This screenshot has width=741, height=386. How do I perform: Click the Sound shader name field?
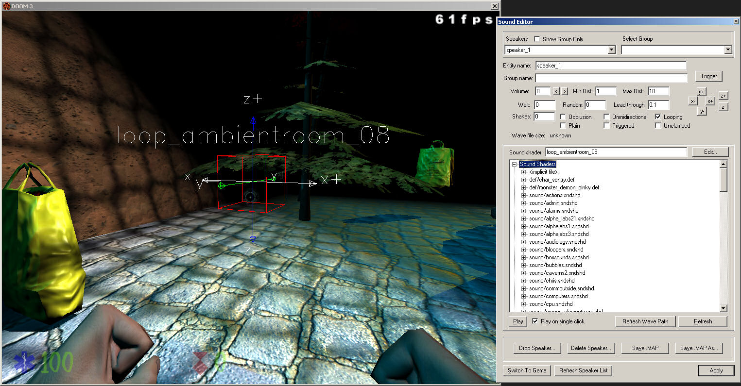click(x=616, y=152)
